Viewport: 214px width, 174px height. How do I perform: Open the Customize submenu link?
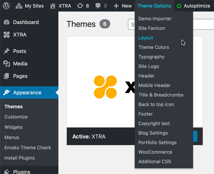tap(16, 117)
